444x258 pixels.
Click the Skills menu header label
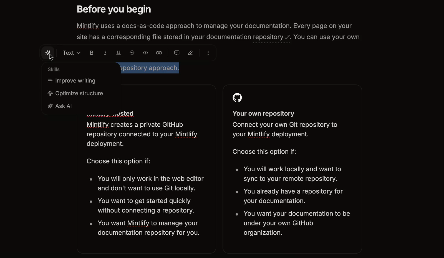pyautogui.click(x=54, y=69)
